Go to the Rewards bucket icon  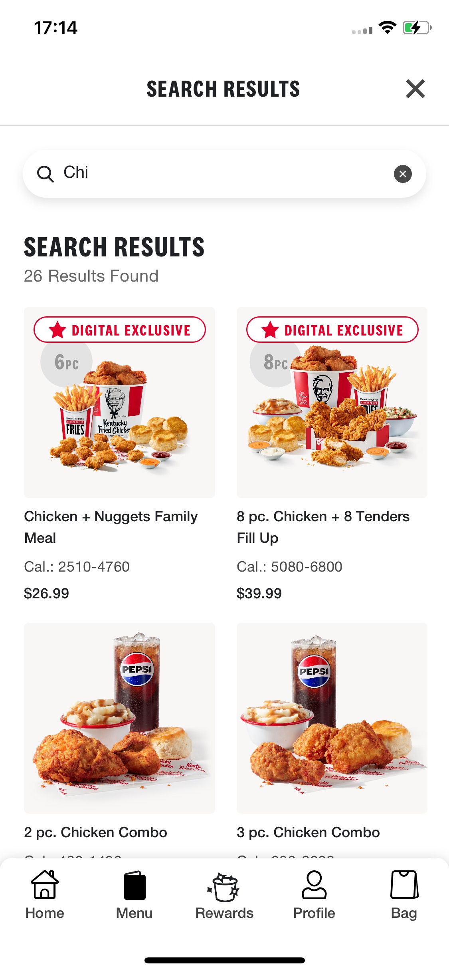click(224, 887)
